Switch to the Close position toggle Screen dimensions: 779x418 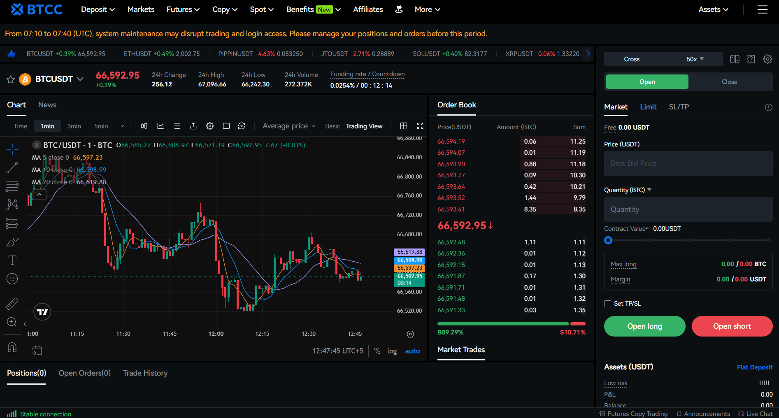click(730, 82)
